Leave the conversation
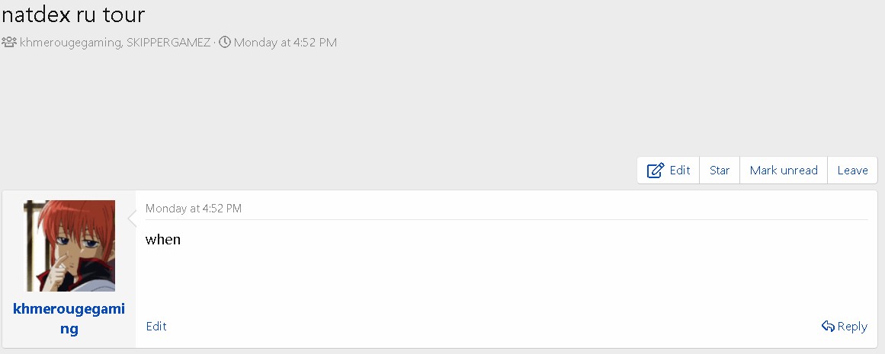Viewport: 885px width, 354px height. [852, 171]
